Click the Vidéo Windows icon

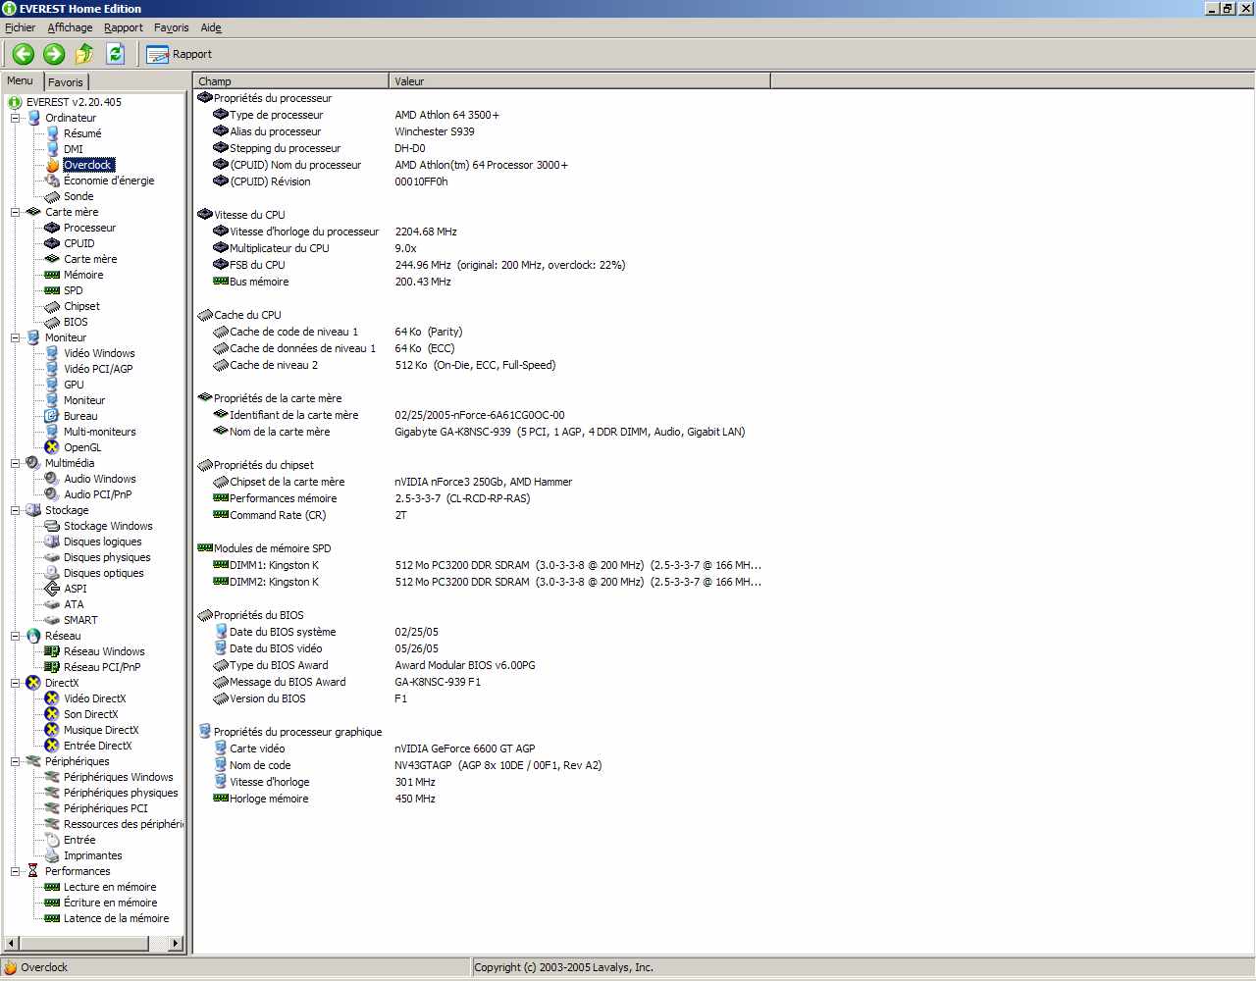point(52,353)
